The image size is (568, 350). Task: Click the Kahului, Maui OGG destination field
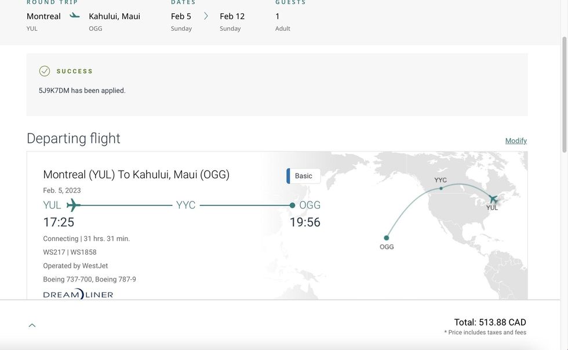point(114,21)
